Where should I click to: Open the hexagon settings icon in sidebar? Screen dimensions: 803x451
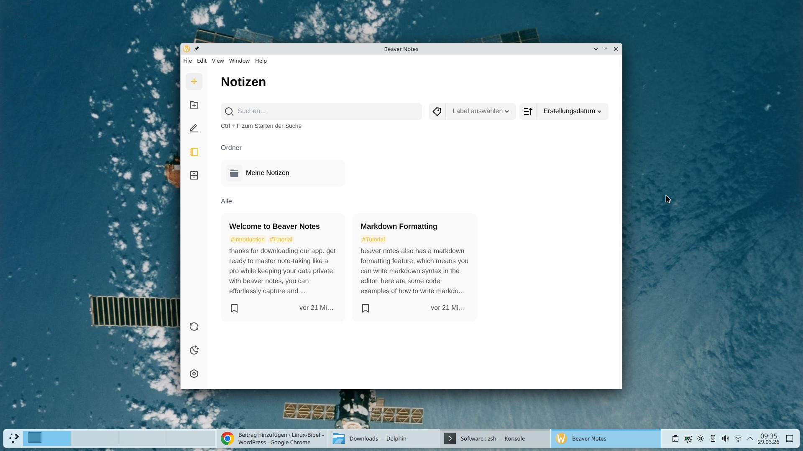tap(194, 374)
